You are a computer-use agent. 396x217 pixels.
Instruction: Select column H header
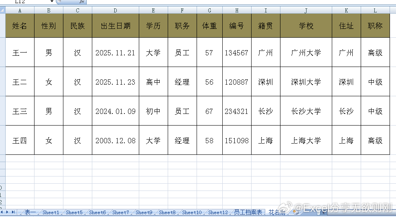click(x=237, y=10)
